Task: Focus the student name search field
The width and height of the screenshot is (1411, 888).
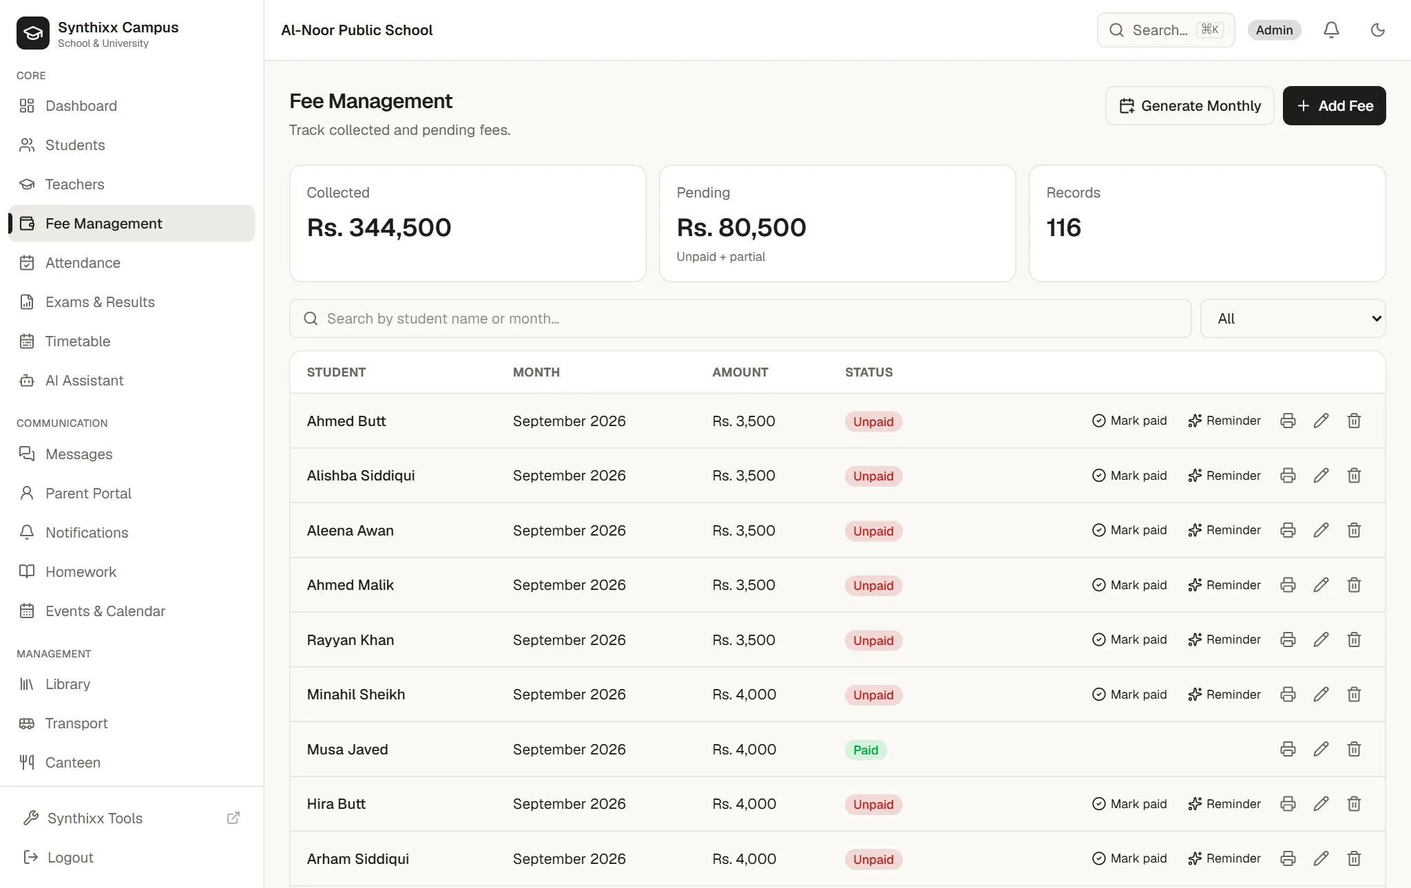Action: click(740, 318)
